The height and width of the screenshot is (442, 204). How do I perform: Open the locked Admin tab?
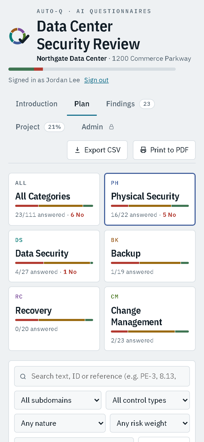point(98,127)
